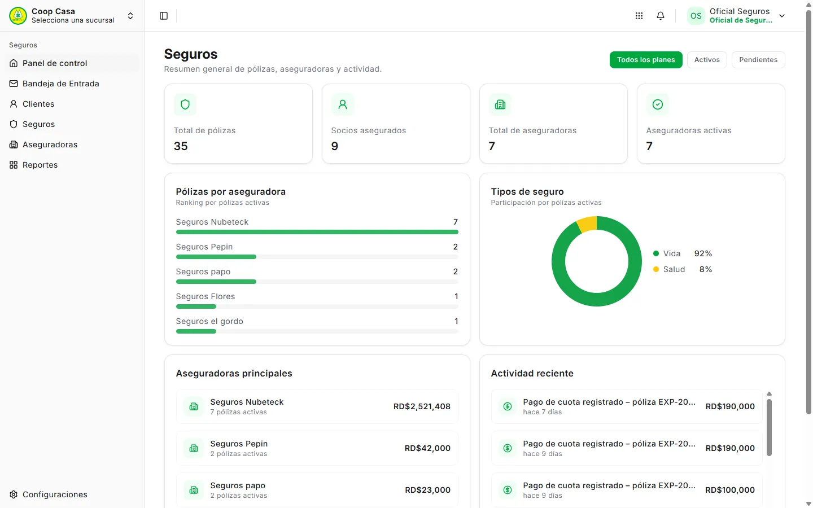This screenshot has width=813, height=508.
Task: Click the gear icon beside Configuraciones
Action: coord(14,494)
